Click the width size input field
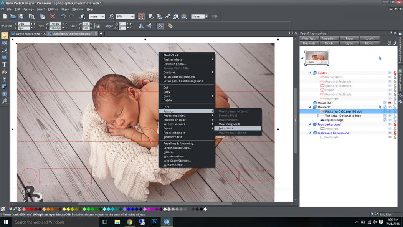 (x=56, y=24)
